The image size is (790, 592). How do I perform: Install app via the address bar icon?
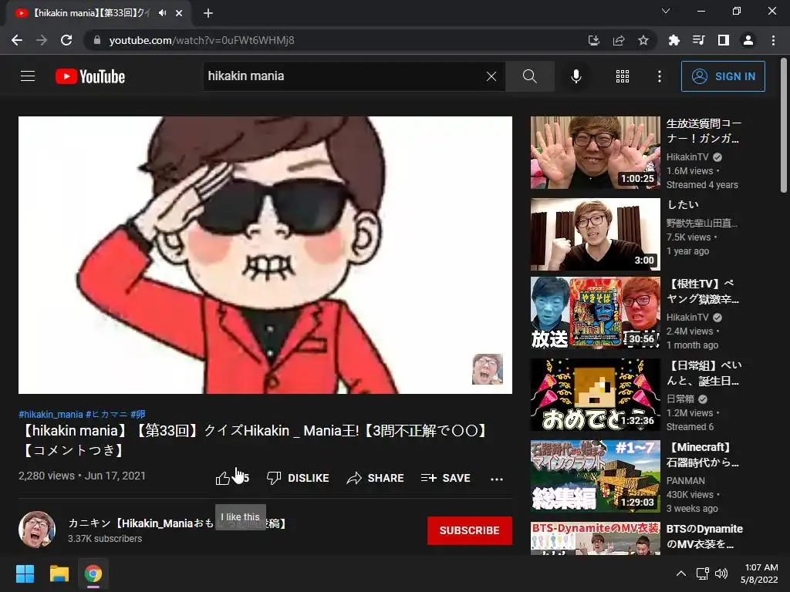point(594,40)
